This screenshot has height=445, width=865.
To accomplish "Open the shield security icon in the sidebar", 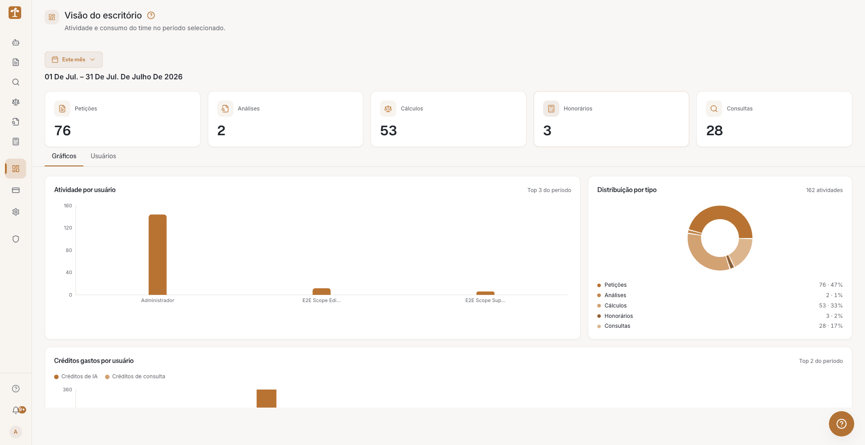I will 16,239.
